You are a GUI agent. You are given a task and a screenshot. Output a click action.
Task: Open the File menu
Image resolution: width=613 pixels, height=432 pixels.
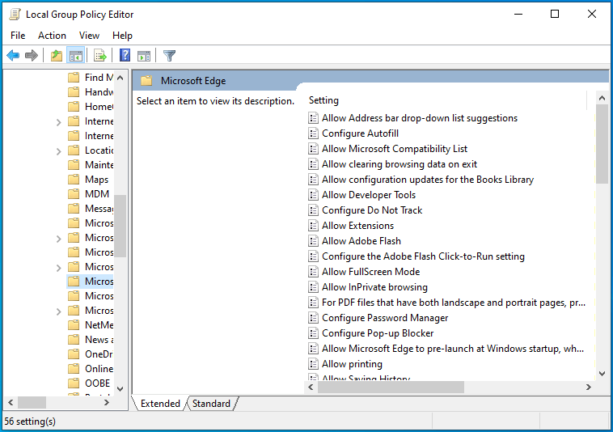tap(18, 36)
